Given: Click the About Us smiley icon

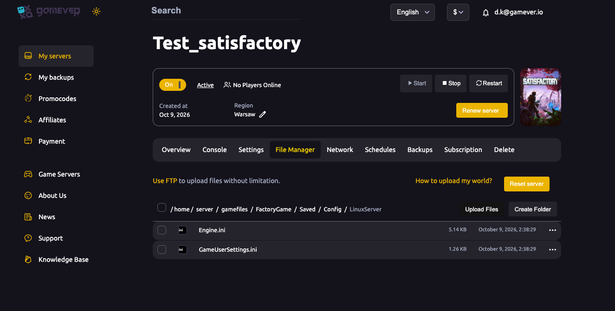Looking at the screenshot, I should click(28, 196).
